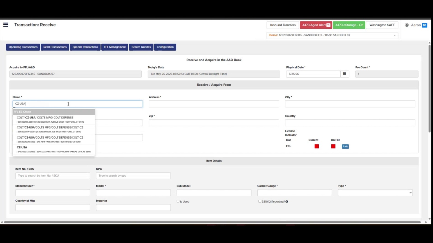
Task: Open Special Transactions menu
Action: point(85,47)
